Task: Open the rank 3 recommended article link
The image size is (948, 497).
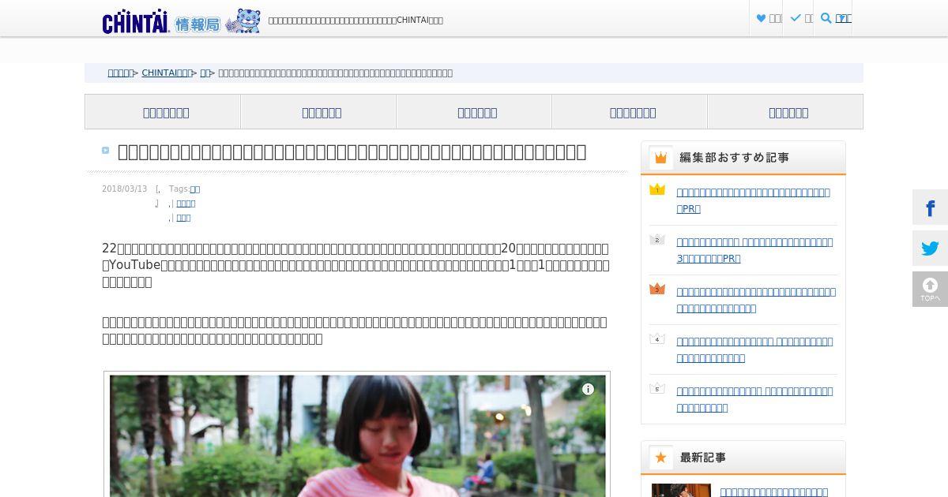Action: click(756, 300)
